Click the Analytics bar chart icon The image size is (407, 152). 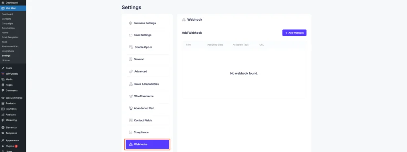3,115
